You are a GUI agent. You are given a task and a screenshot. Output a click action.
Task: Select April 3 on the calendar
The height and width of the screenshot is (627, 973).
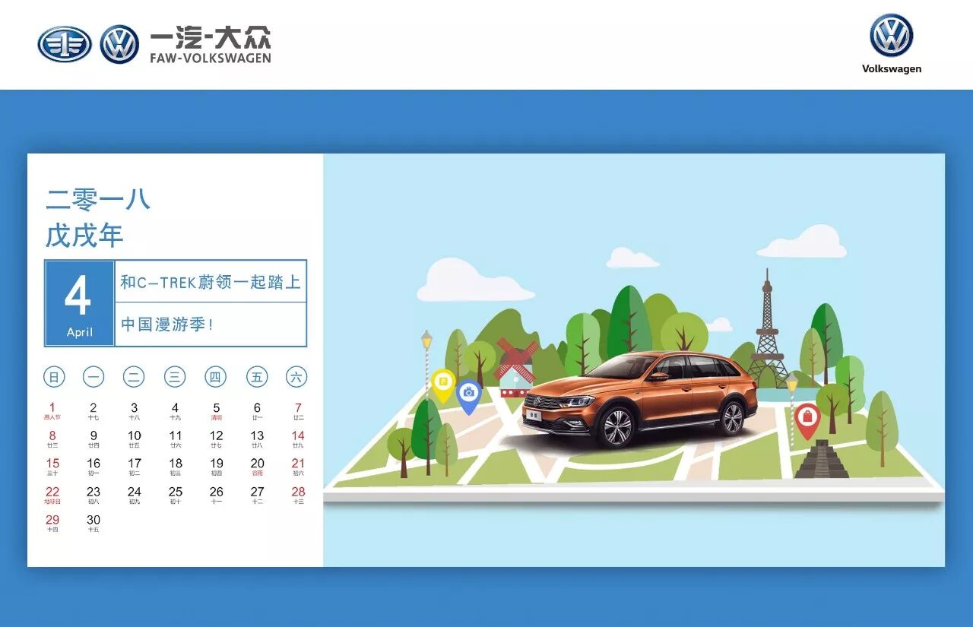pos(135,410)
